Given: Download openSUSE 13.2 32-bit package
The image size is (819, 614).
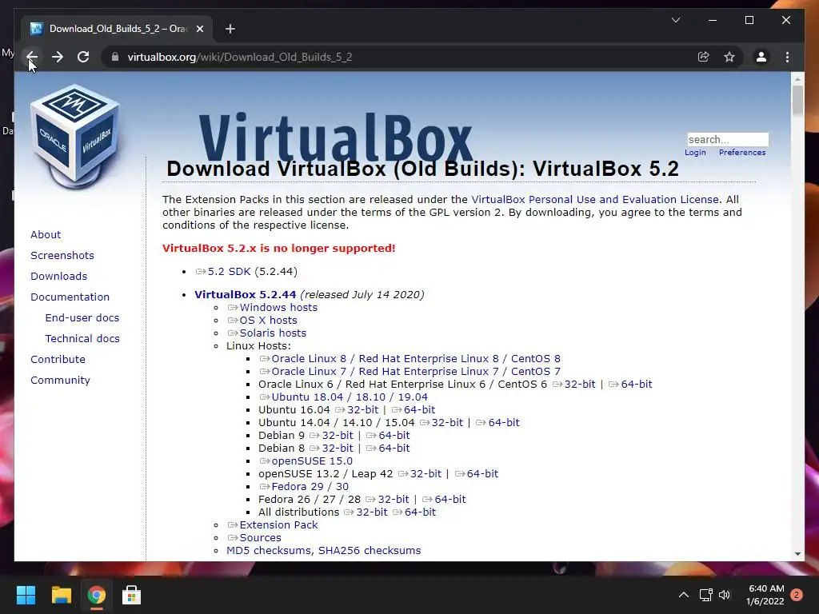Looking at the screenshot, I should (425, 473).
